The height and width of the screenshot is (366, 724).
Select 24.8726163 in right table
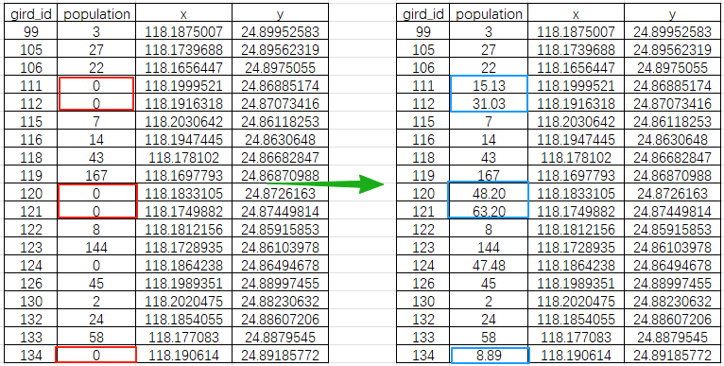(672, 193)
